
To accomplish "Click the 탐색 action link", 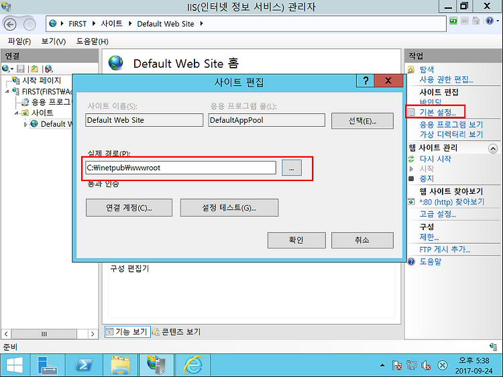I will pos(427,69).
